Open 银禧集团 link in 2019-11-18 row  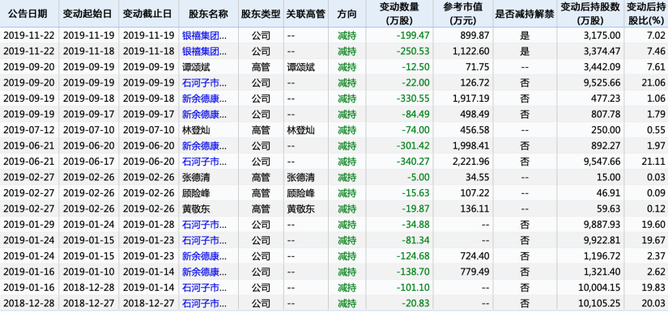click(204, 52)
